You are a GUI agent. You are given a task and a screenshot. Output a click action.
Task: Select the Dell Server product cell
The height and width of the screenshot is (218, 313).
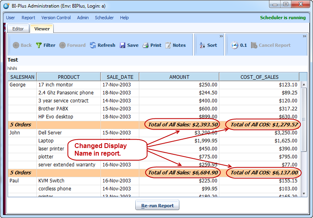[50, 133]
